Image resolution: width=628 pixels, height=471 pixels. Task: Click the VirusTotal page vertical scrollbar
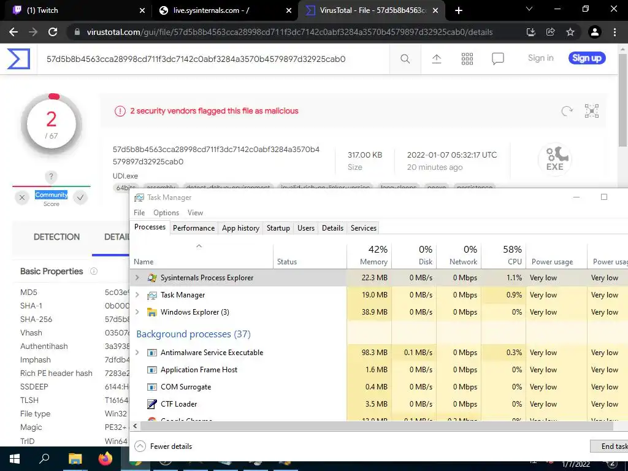[x=623, y=100]
